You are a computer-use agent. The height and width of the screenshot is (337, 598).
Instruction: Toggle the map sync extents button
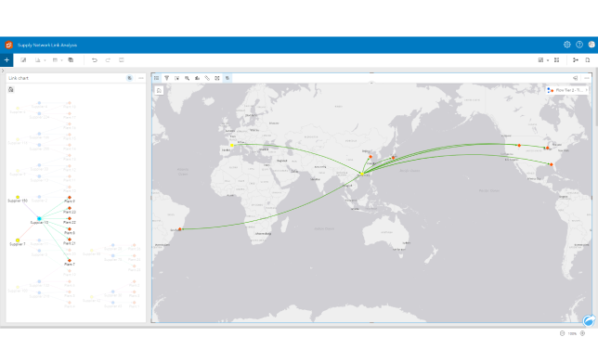point(227,78)
